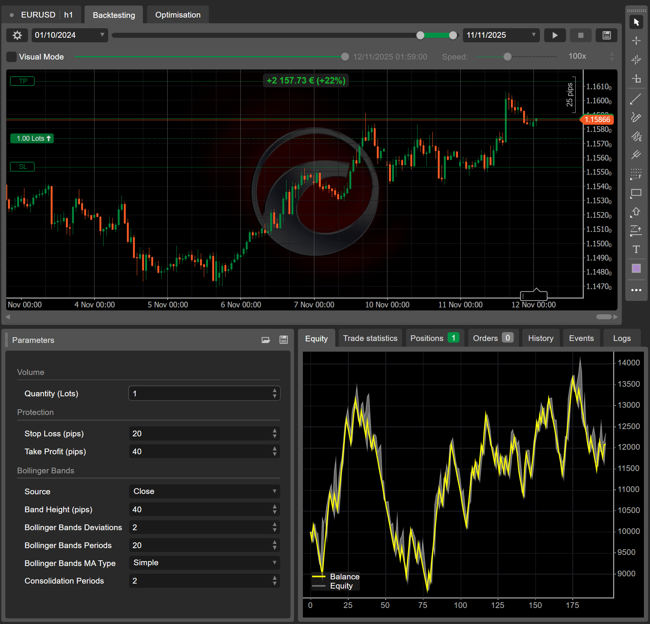
Task: Expand Bollinger Bands MA Type dropdown
Action: (x=204, y=563)
